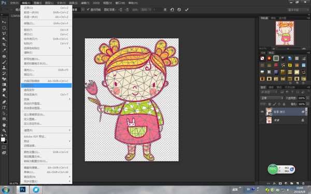Choose Free Transform (Ctrl+T) in menu
The height and width of the screenshot is (194, 311).
[x=46, y=95]
